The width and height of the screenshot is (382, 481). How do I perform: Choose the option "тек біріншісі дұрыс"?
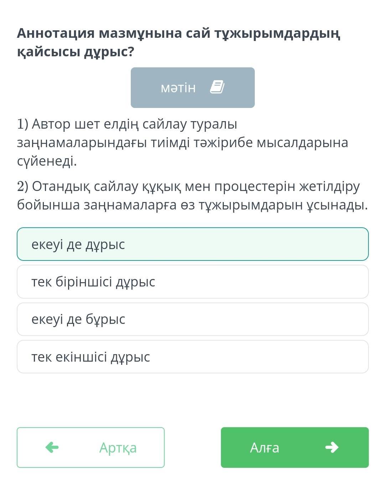coord(192,282)
